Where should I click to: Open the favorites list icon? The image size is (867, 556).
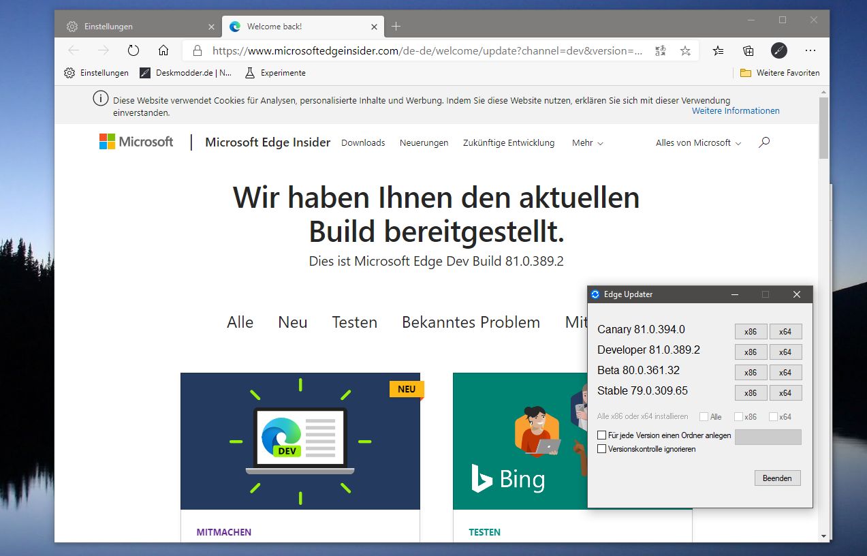(x=719, y=50)
